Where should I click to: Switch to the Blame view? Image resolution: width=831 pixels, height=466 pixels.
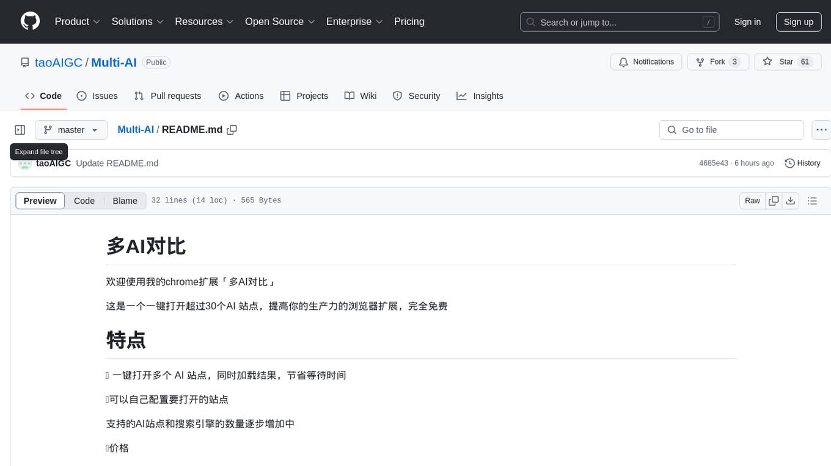tap(125, 201)
